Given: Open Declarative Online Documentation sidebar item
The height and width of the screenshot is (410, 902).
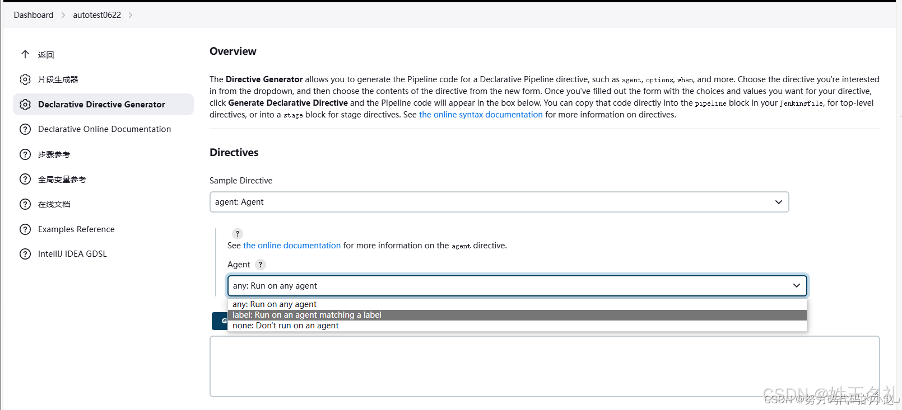Looking at the screenshot, I should coord(104,129).
